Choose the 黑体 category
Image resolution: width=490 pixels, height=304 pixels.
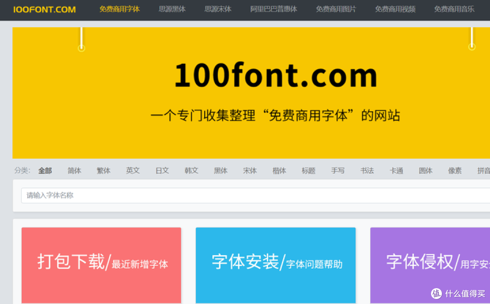coord(220,171)
